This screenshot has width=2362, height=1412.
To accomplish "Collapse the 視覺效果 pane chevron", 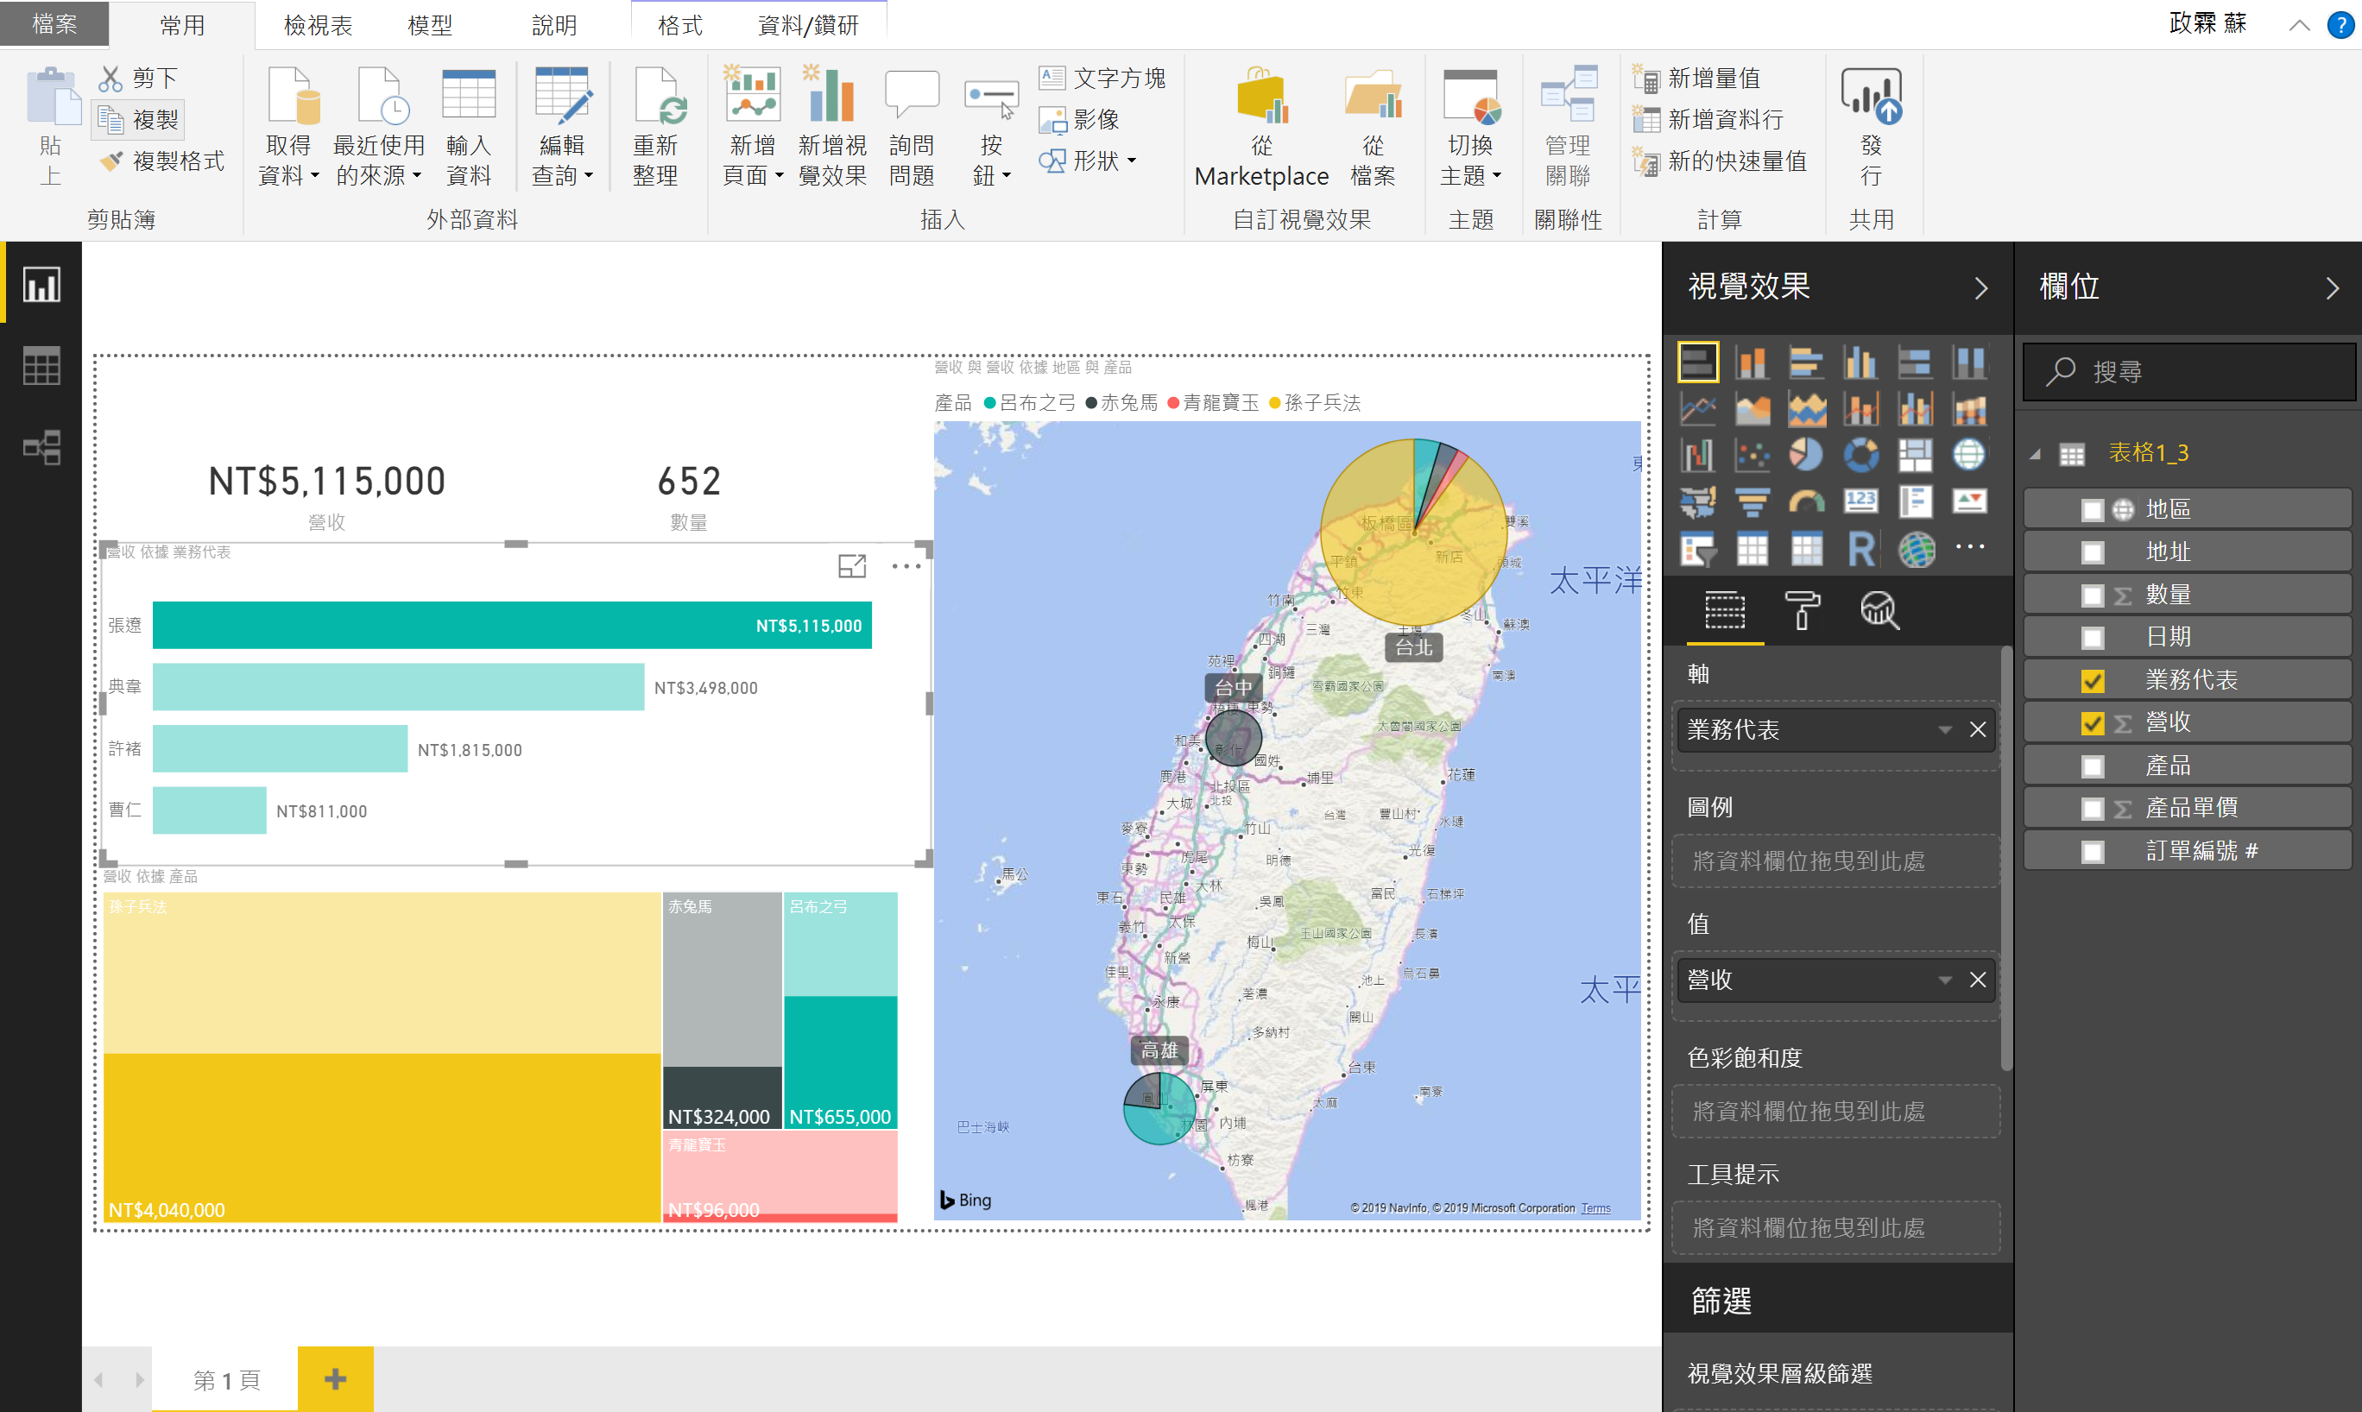I will (x=1981, y=288).
